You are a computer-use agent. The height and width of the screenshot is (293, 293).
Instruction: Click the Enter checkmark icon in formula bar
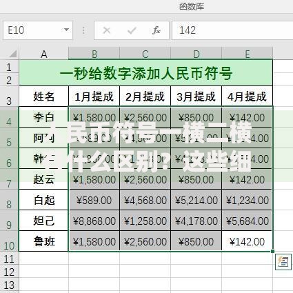coord(132,30)
